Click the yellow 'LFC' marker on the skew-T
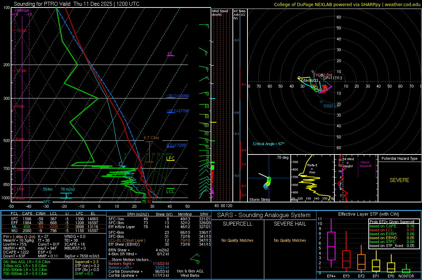The width and height of the screenshot is (422, 280). [x=170, y=158]
